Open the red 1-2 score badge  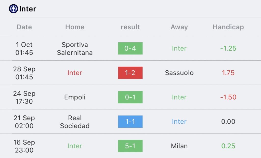tap(130, 73)
